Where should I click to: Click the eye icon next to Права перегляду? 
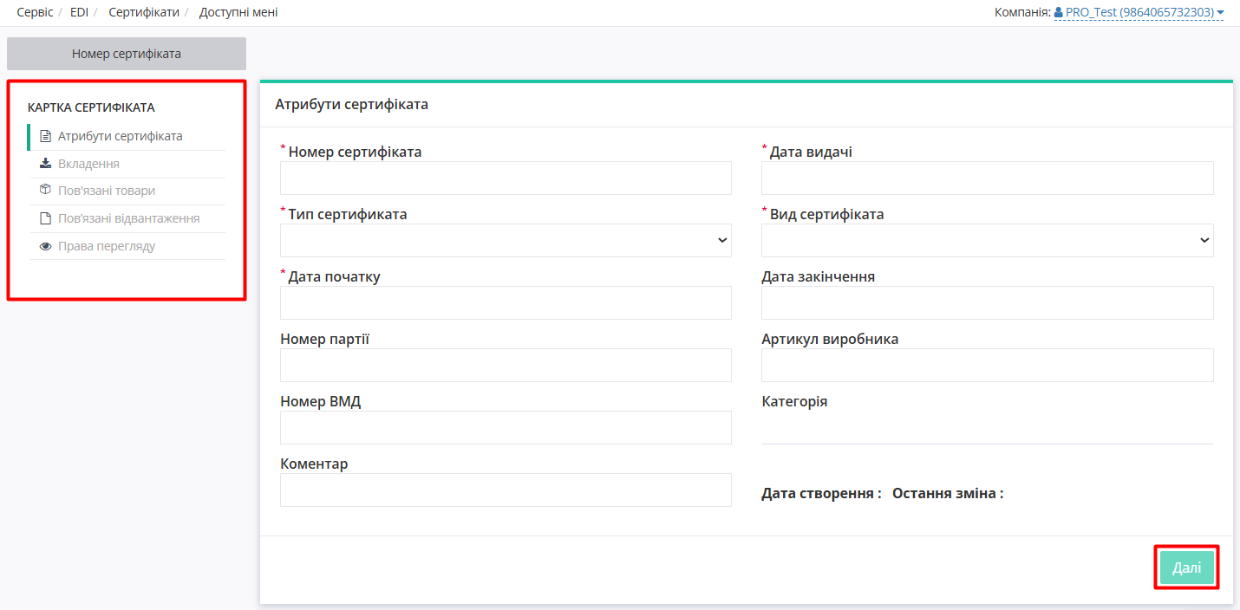click(46, 246)
